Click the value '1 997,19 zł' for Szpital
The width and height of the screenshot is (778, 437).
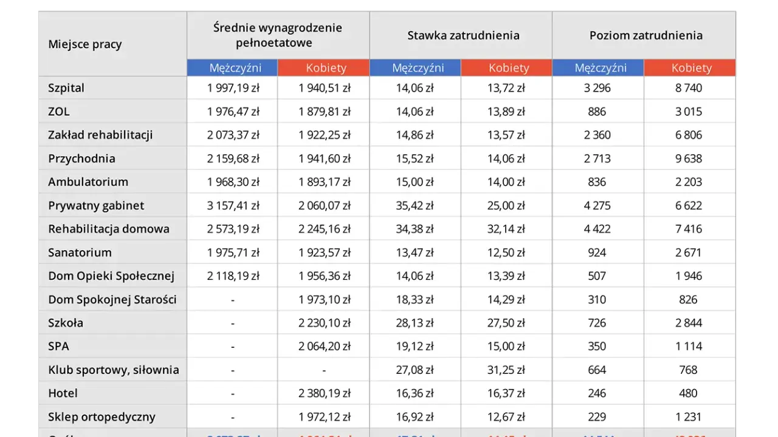[x=233, y=88]
